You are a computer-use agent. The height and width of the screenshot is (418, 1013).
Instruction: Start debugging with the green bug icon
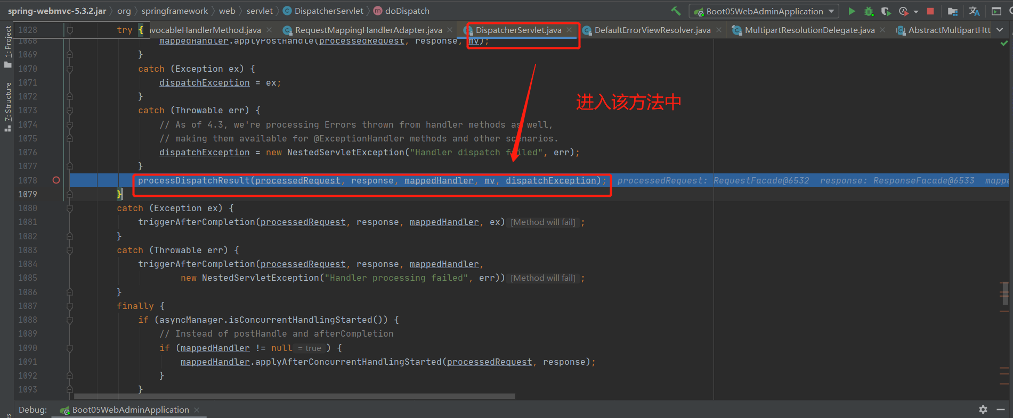(x=869, y=11)
